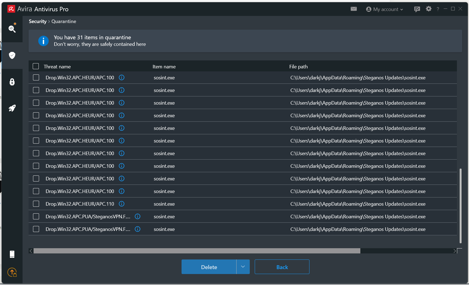The width and height of the screenshot is (469, 285).
Task: Open settings with the gear icon
Action: click(429, 9)
